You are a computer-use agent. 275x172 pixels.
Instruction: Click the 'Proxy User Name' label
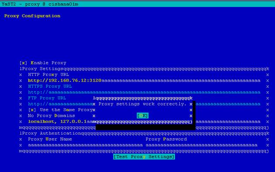pyautogui.click(x=50, y=139)
